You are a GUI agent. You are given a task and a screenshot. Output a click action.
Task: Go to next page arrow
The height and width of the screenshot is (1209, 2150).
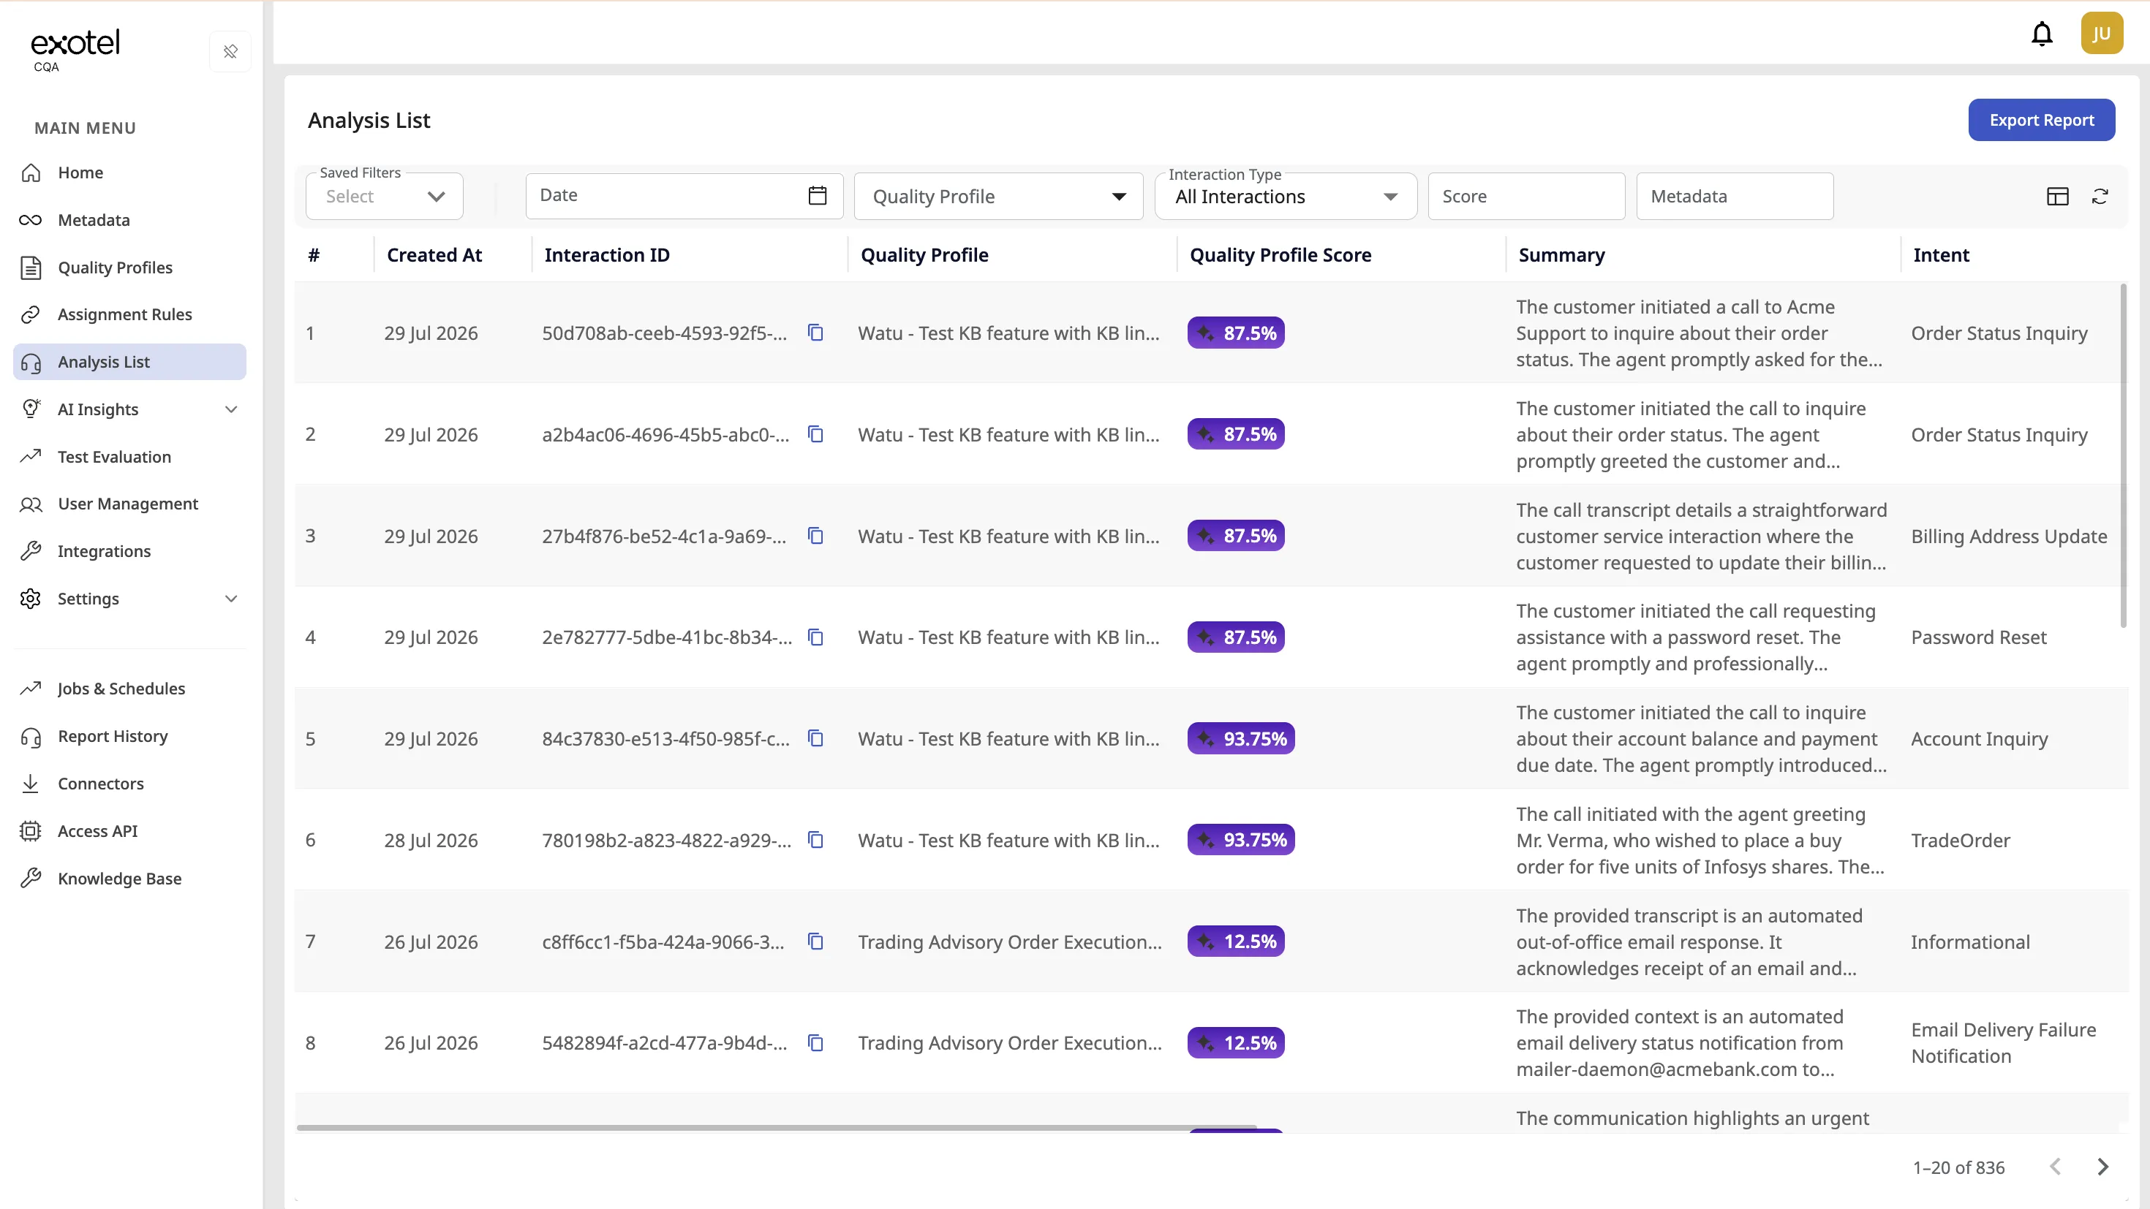2102,1167
